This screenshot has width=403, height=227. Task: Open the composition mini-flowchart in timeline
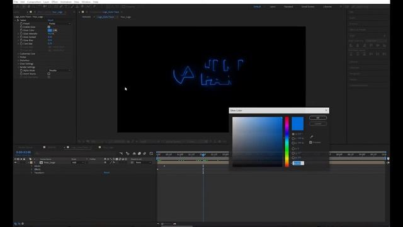(121, 153)
